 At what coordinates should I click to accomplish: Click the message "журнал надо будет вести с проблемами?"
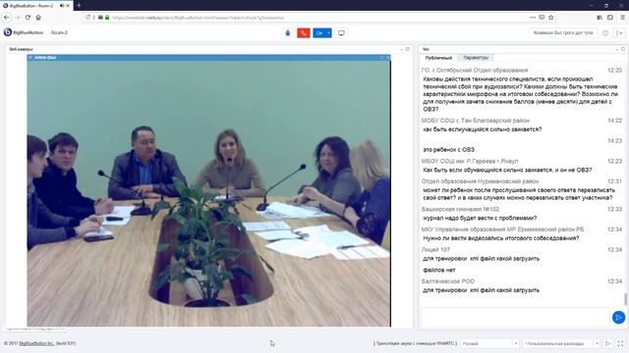(x=480, y=218)
